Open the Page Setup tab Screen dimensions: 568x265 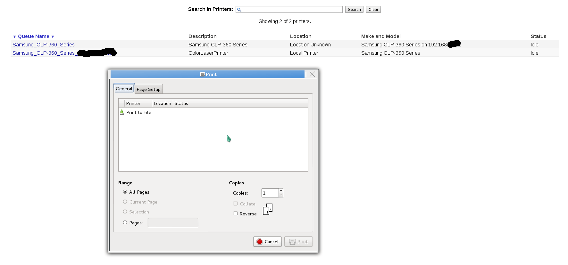(x=149, y=89)
